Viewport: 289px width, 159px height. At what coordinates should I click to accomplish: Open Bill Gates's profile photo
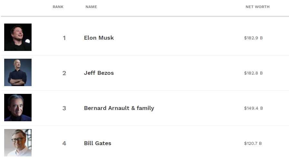[18, 143]
